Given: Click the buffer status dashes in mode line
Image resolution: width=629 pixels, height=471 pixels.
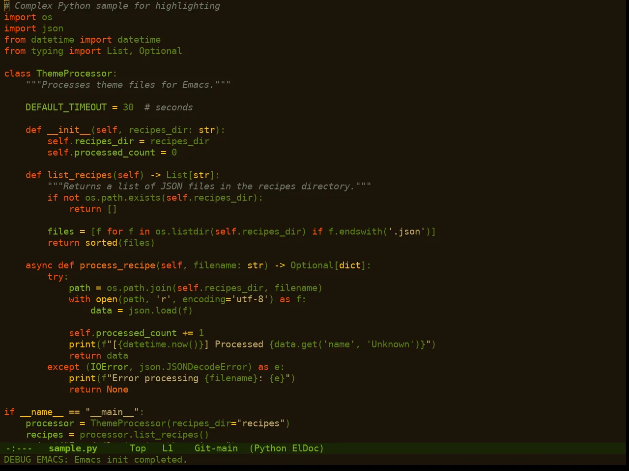Looking at the screenshot, I should coord(19,448).
